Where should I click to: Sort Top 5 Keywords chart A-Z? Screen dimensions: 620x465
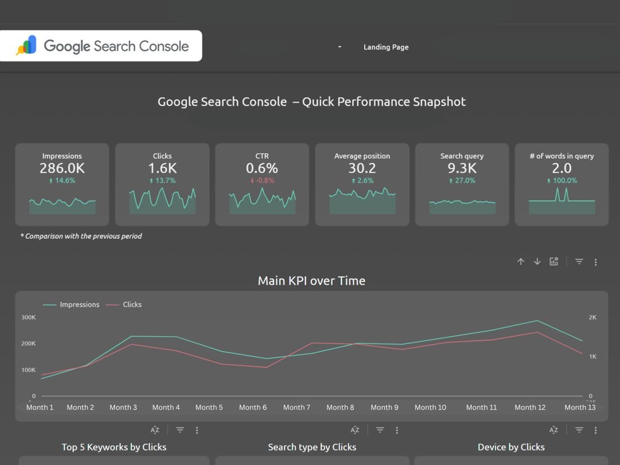(x=155, y=430)
